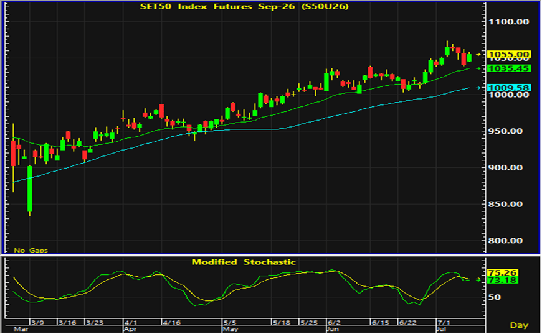Click the 50 level label on stochastic axis
Image resolution: width=542 pixels, height=334 pixels.
click(495, 297)
